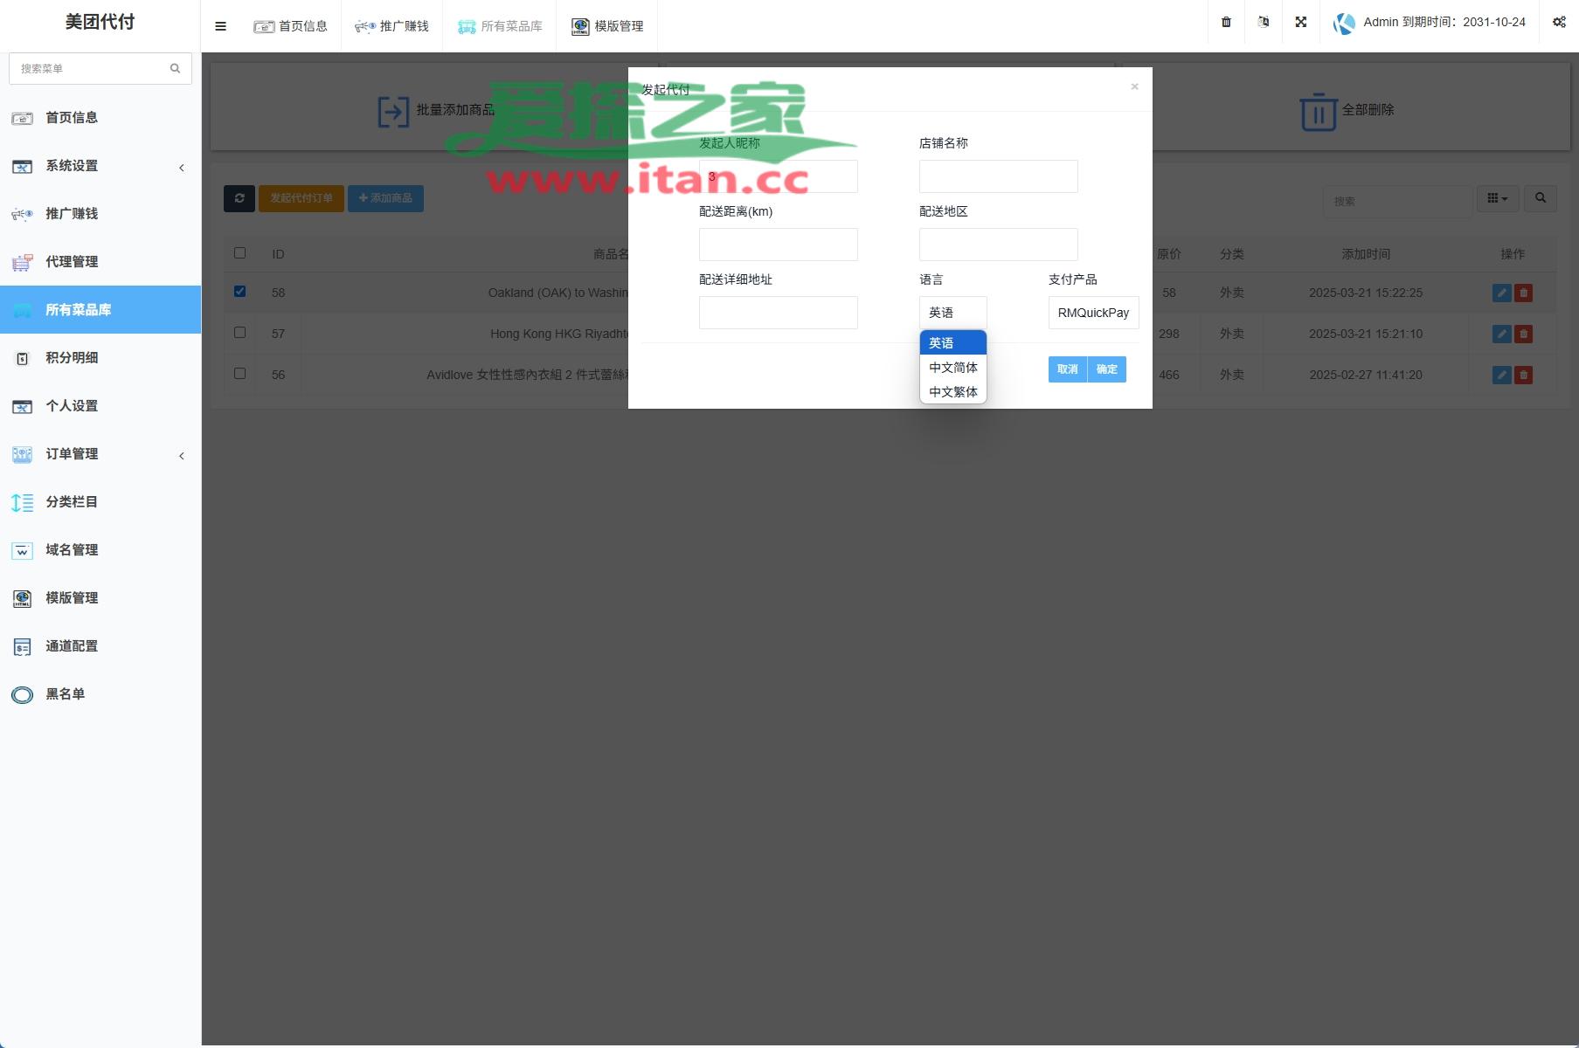
Task: Toggle the select-all checkbox in table header
Action: point(239,253)
